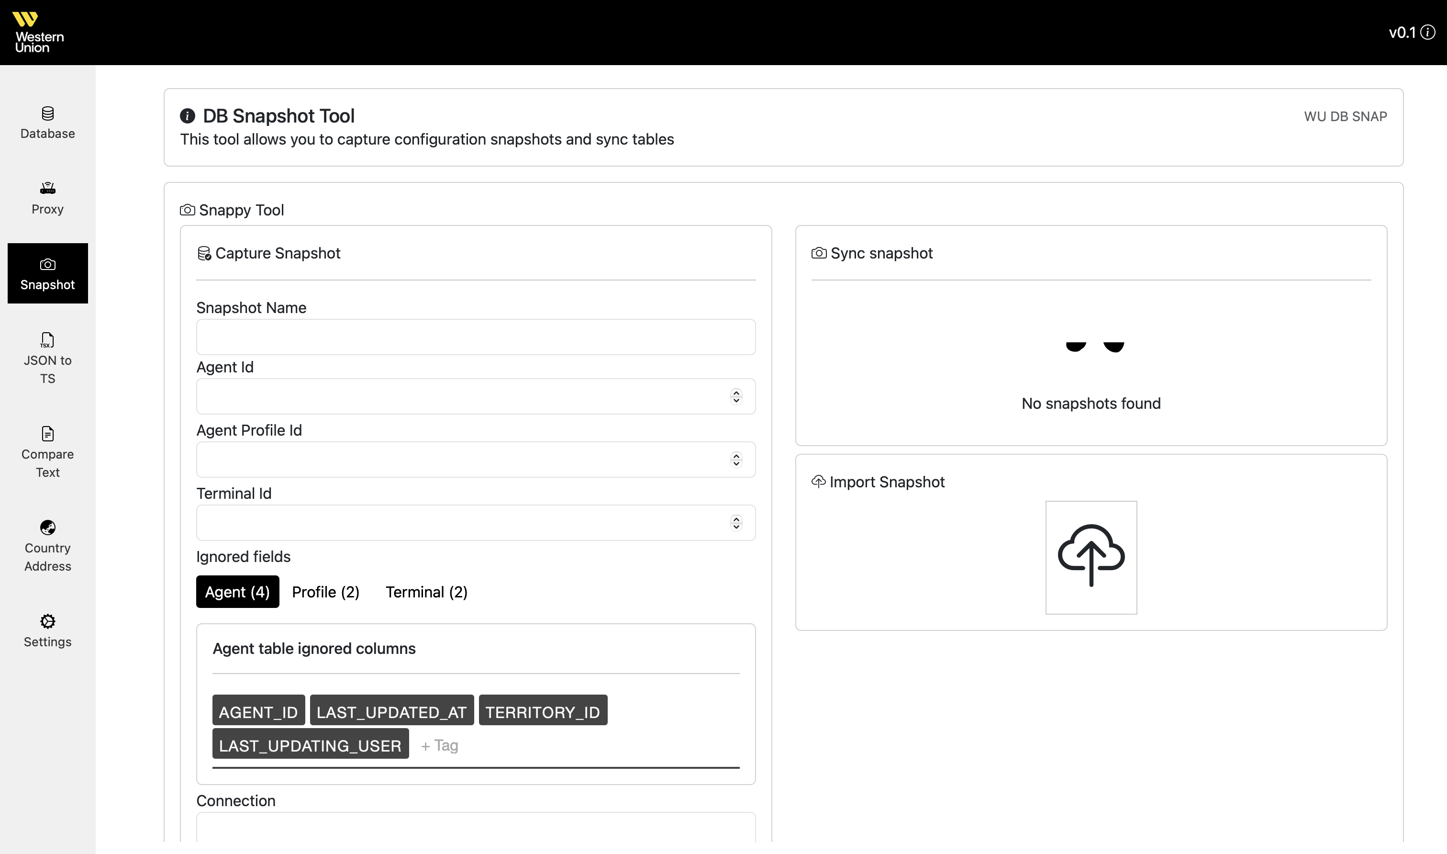This screenshot has width=1447, height=854.
Task: Click the LAST_UPDATING_USER tag
Action: [311, 743]
